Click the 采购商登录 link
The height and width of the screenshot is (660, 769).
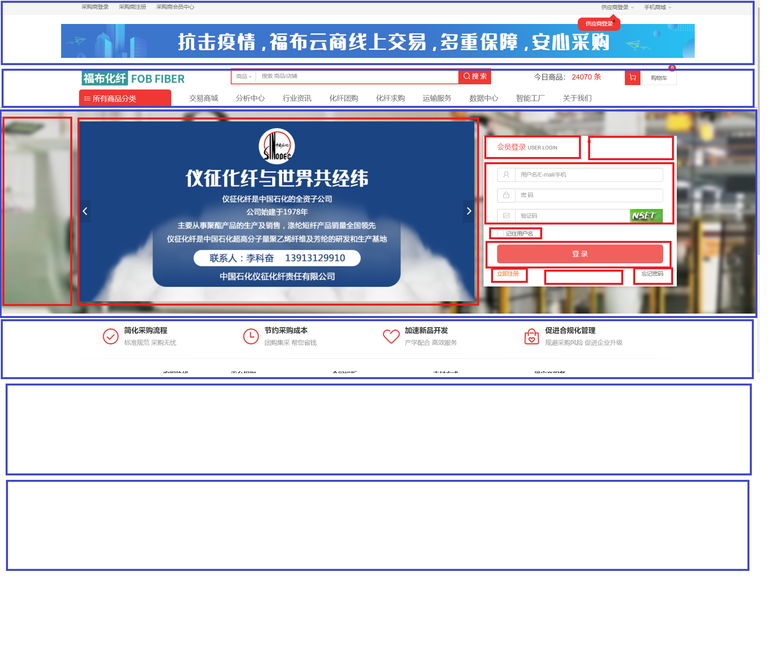point(95,7)
